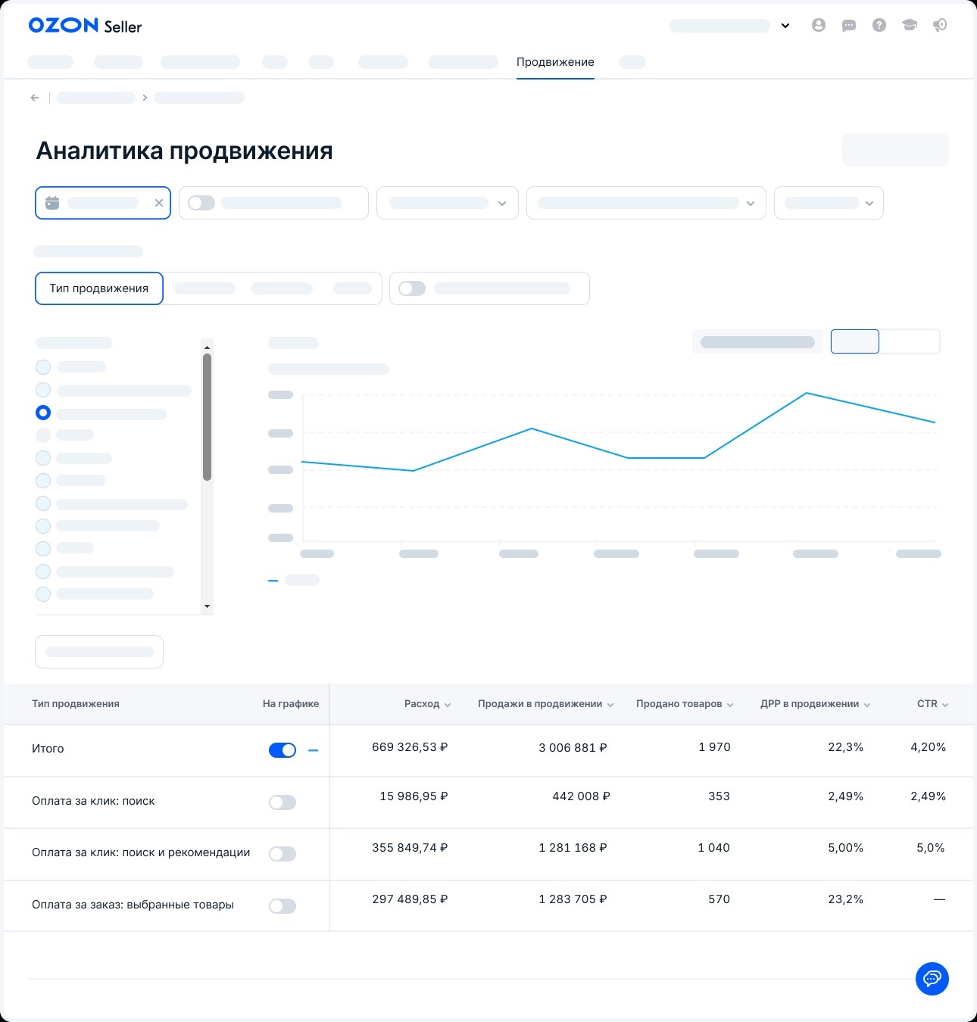Sort by Расход column chevron
Image resolution: width=977 pixels, height=1022 pixels.
pyautogui.click(x=448, y=705)
